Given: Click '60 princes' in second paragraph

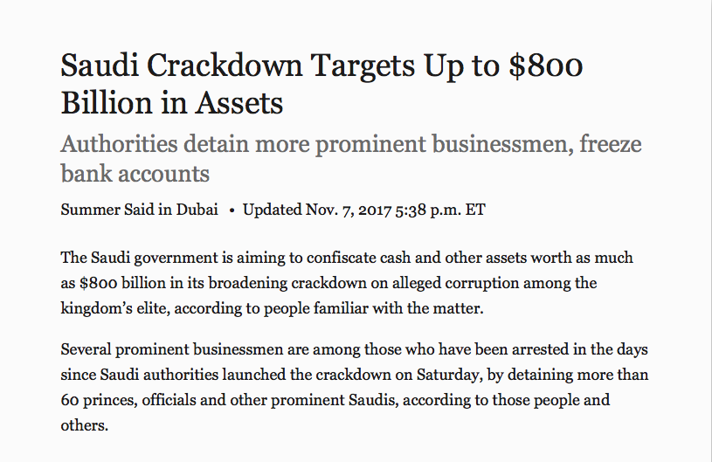Looking at the screenshot, I should coord(98,401).
